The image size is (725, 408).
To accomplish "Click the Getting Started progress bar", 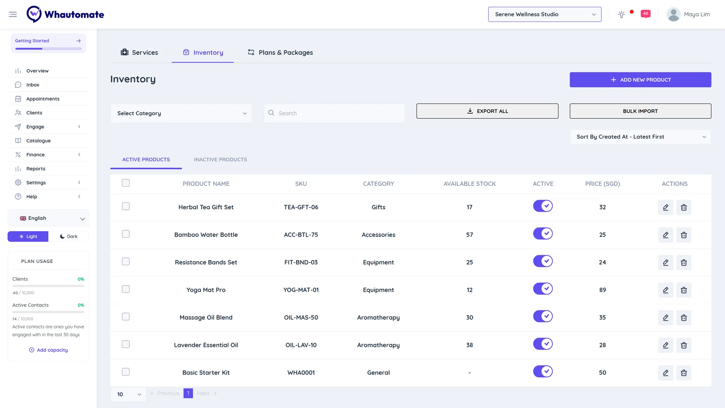I will [x=48, y=48].
